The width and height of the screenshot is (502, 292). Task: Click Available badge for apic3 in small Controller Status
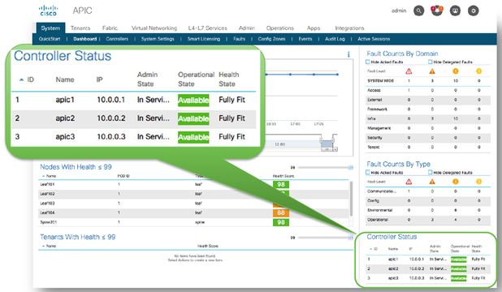(458, 278)
